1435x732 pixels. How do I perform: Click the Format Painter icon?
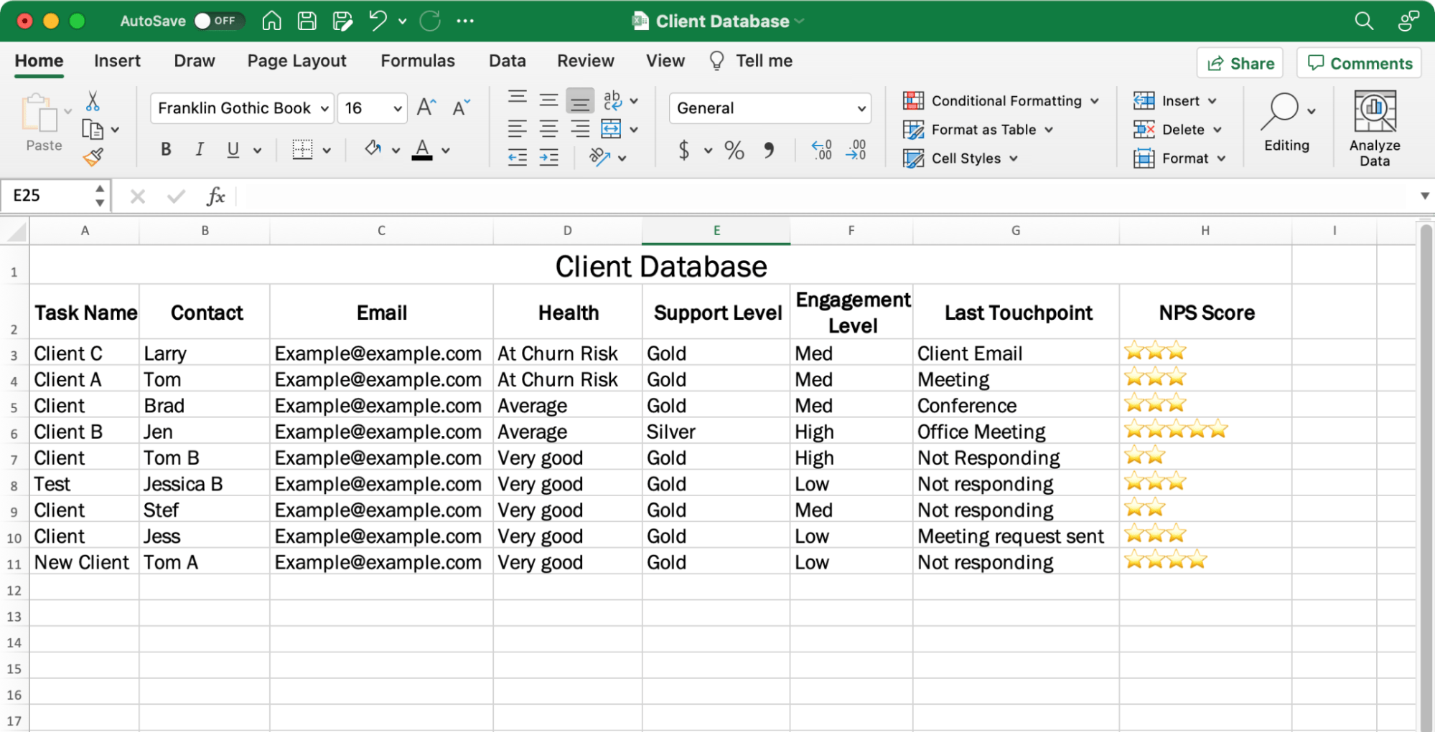93,157
